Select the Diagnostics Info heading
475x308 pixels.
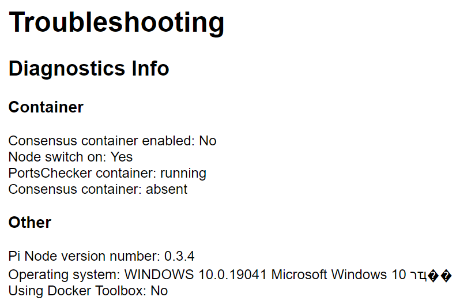tap(89, 69)
